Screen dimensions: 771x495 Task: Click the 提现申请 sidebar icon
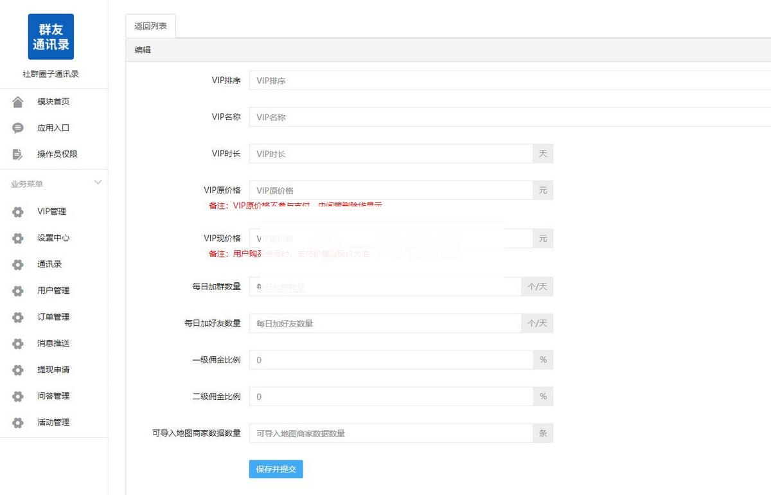[x=18, y=370]
